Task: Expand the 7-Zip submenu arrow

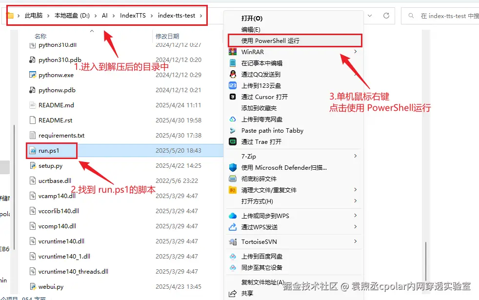Action: coord(355,156)
